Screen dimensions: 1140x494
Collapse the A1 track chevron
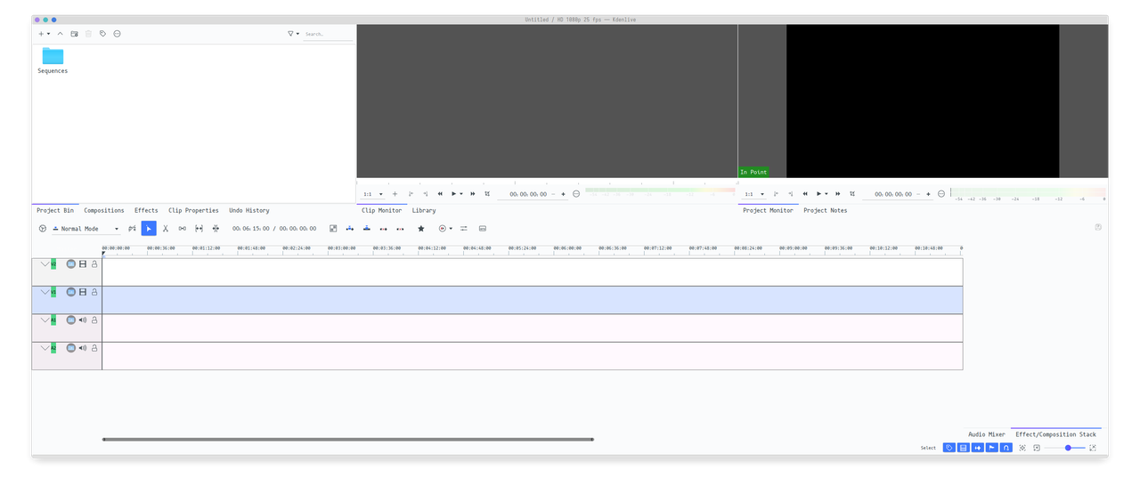tap(45, 320)
